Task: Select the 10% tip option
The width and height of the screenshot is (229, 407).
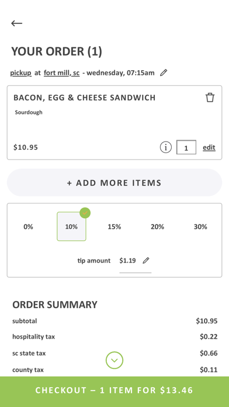Action: [71, 227]
